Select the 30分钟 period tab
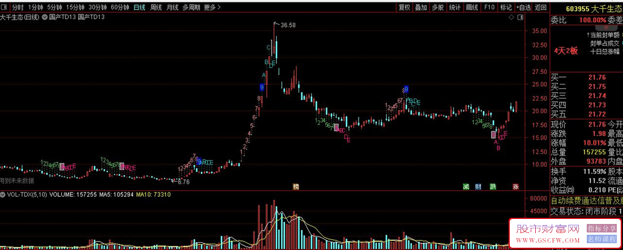Image resolution: width=623 pixels, height=250 pixels. (97, 7)
